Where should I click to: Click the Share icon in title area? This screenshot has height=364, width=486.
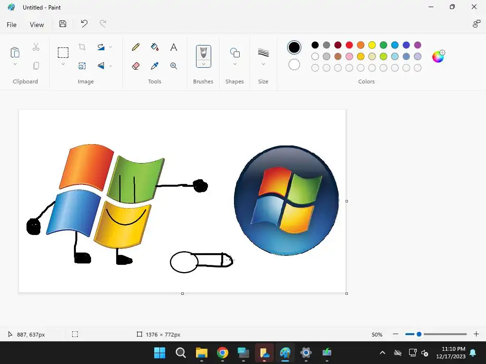477,24
